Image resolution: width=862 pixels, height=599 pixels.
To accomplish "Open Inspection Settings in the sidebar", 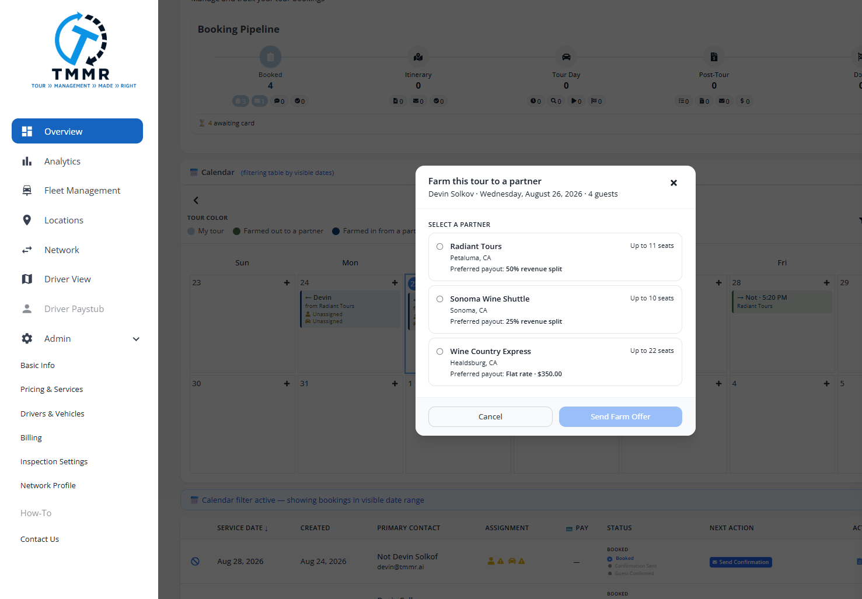I will (54, 461).
